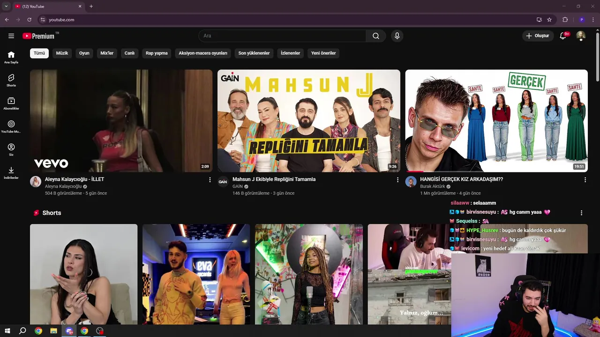600x337 pixels.
Task: Click the page vertical scrollbar
Action: pyautogui.click(x=597, y=56)
